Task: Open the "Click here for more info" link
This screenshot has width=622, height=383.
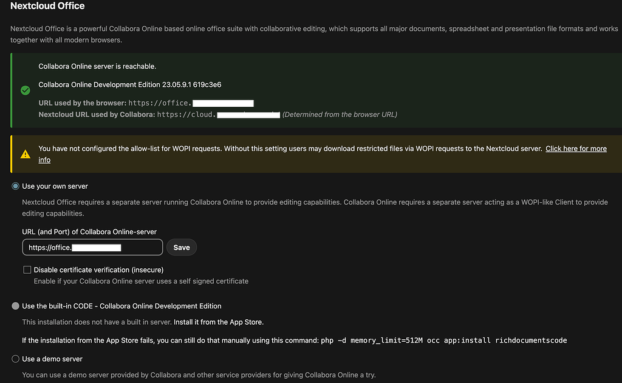Action: 575,149
